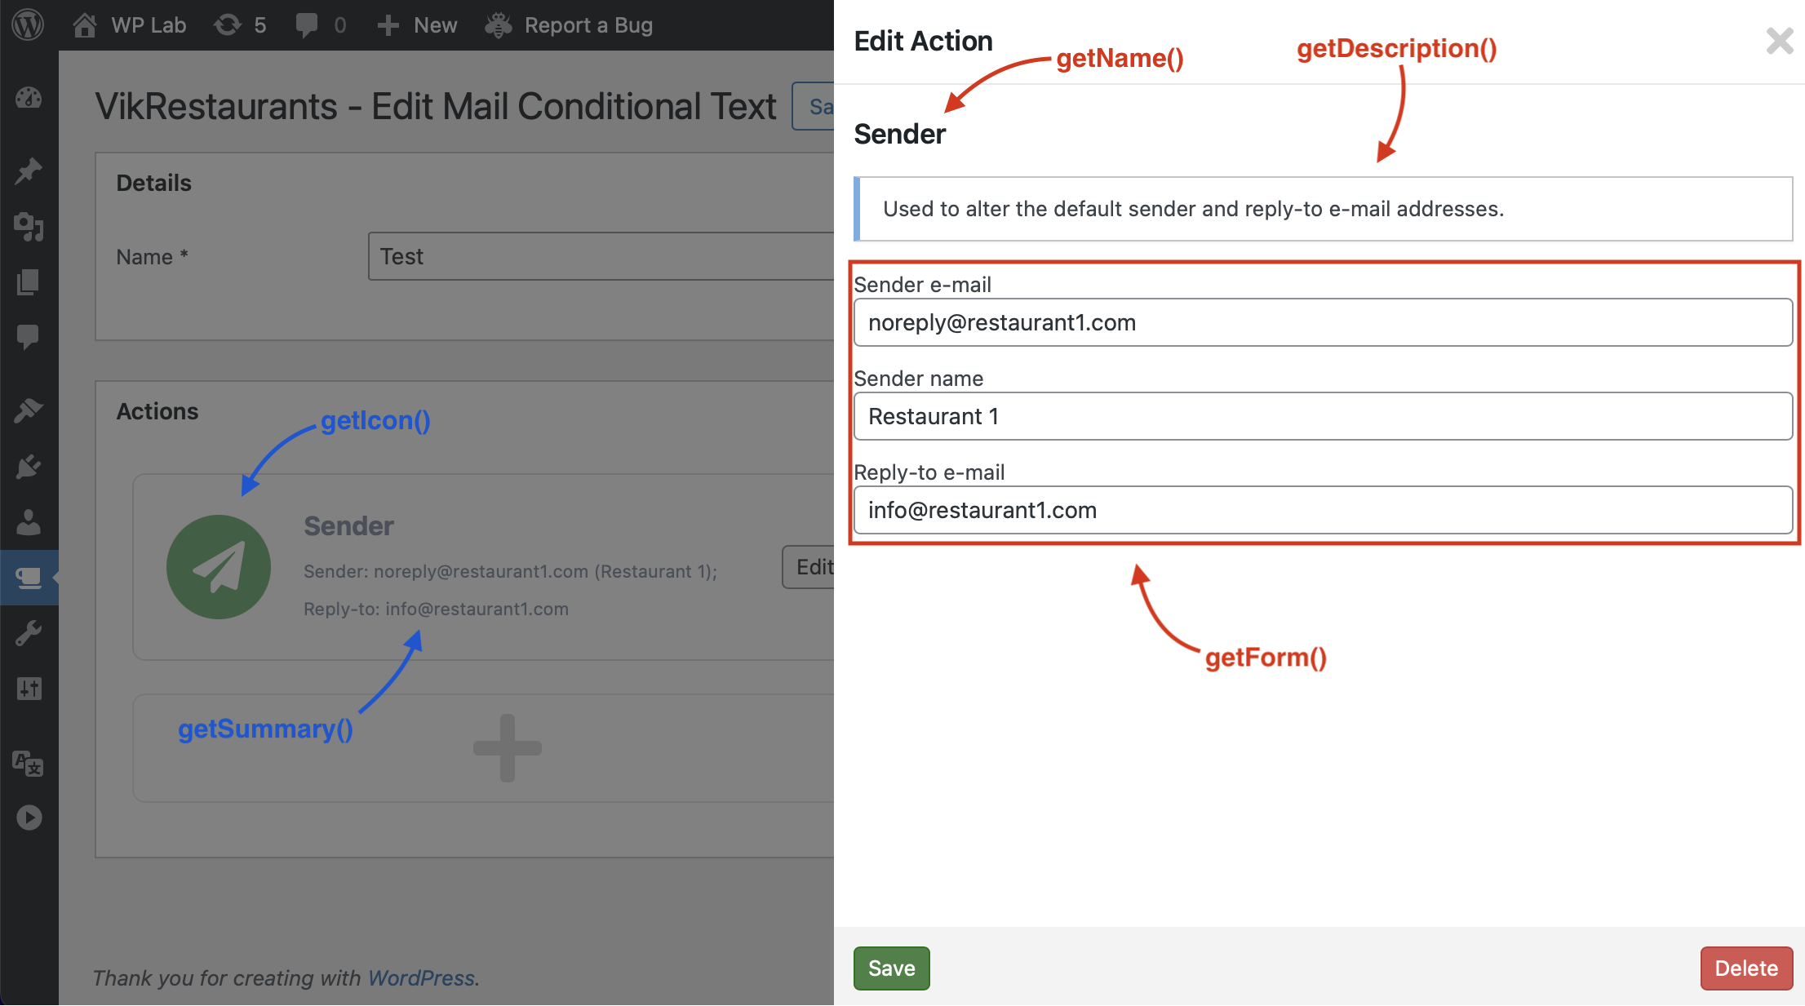Click the comments icon in admin bar
The height and width of the screenshot is (1006, 1805).
(304, 24)
